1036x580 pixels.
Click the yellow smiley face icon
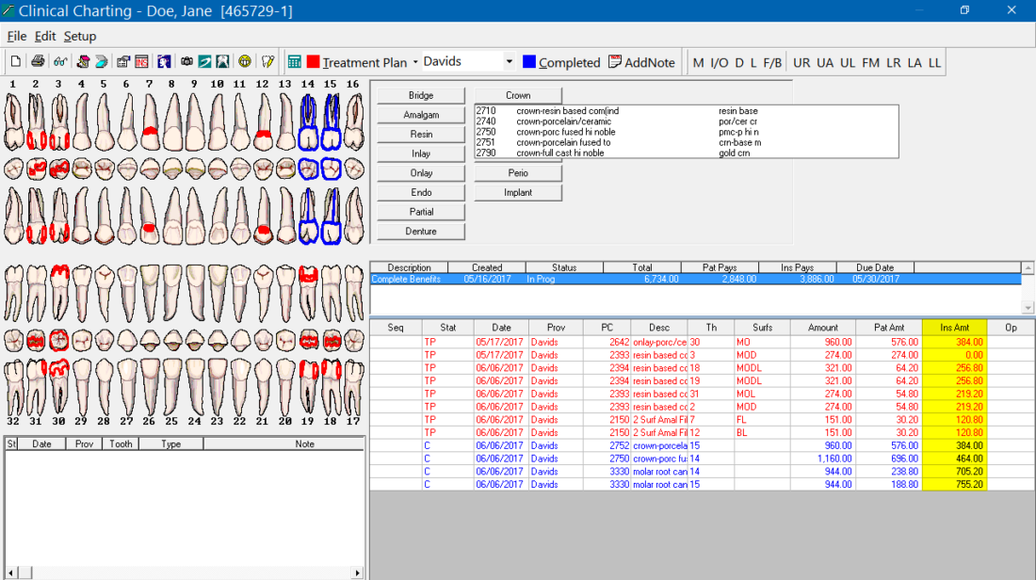[245, 62]
